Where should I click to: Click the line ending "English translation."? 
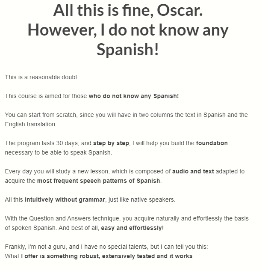click(31, 124)
